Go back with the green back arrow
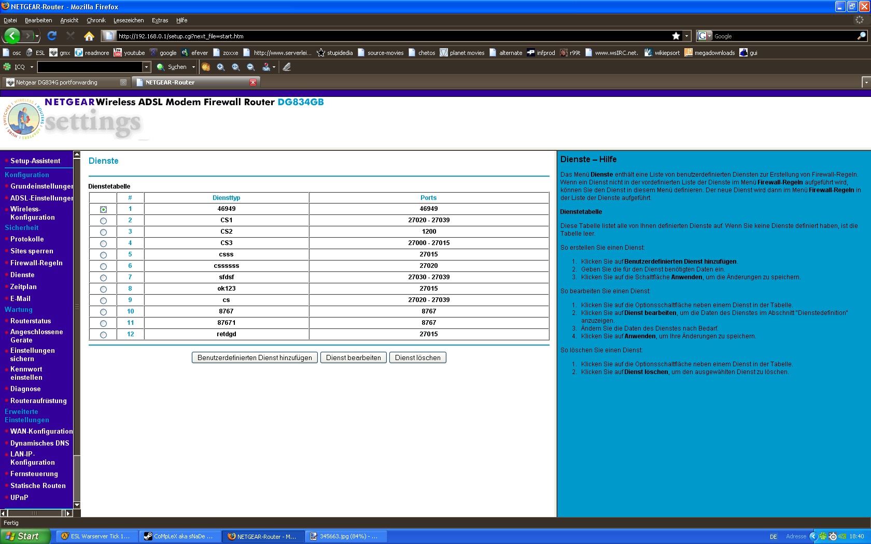The width and height of the screenshot is (871, 544). pos(11,36)
